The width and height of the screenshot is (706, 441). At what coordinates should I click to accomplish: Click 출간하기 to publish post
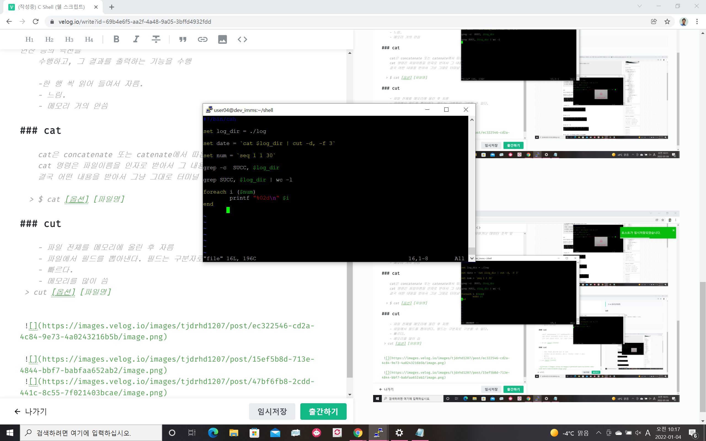323,412
